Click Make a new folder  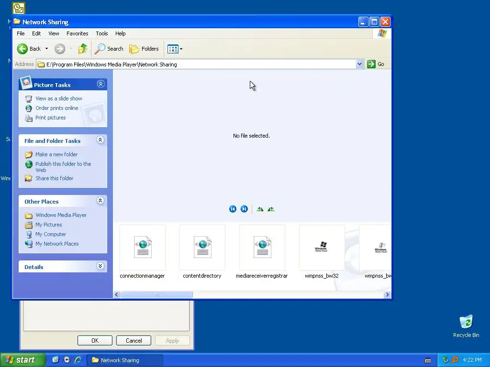[x=56, y=154]
